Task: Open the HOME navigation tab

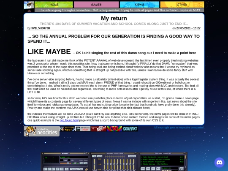Action: click(54, 5)
